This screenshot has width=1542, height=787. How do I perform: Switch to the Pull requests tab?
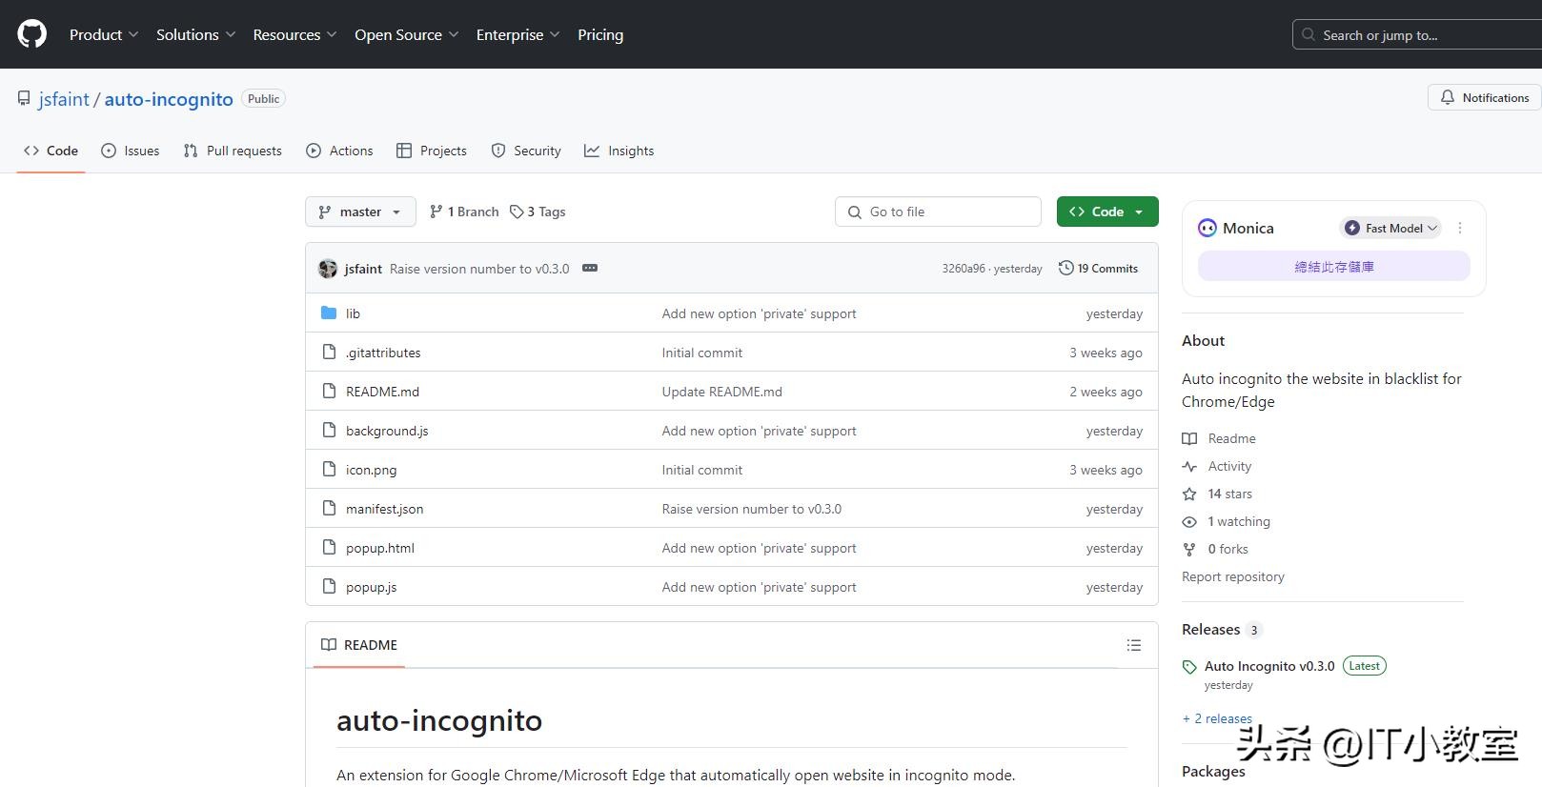point(233,151)
